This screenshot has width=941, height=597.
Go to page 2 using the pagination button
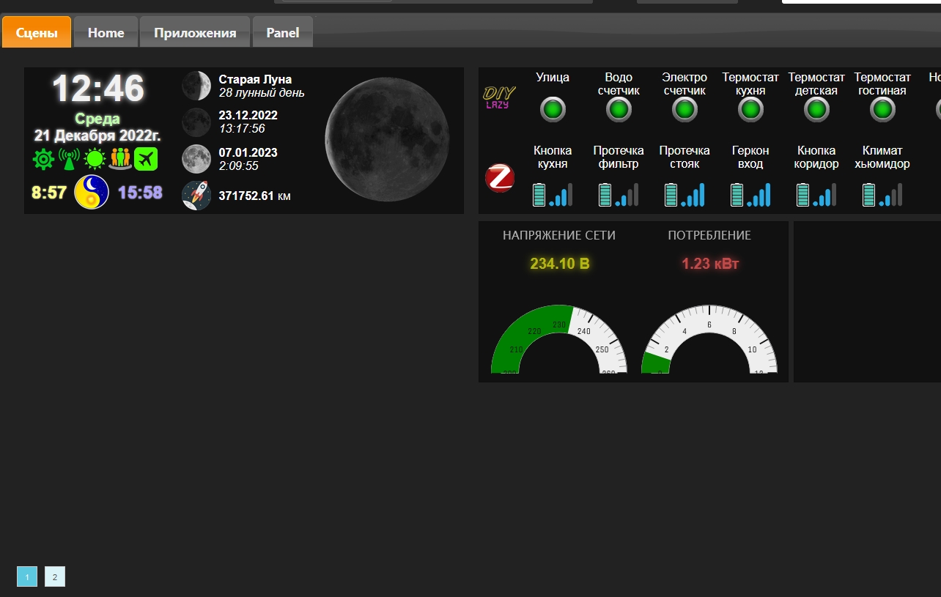pyautogui.click(x=54, y=576)
